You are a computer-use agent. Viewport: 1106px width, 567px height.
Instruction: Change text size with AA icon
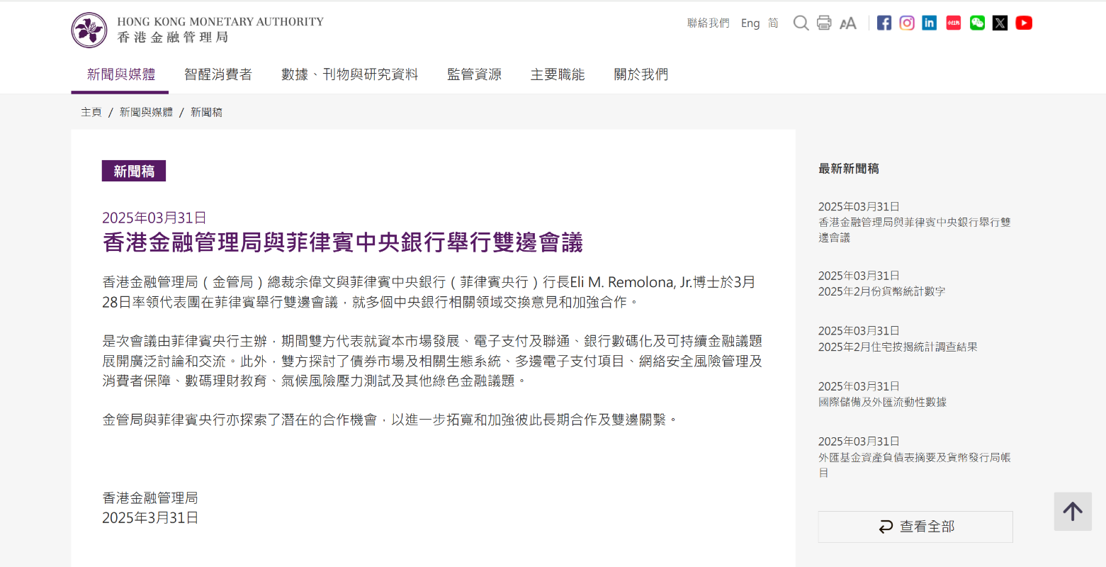coord(848,23)
